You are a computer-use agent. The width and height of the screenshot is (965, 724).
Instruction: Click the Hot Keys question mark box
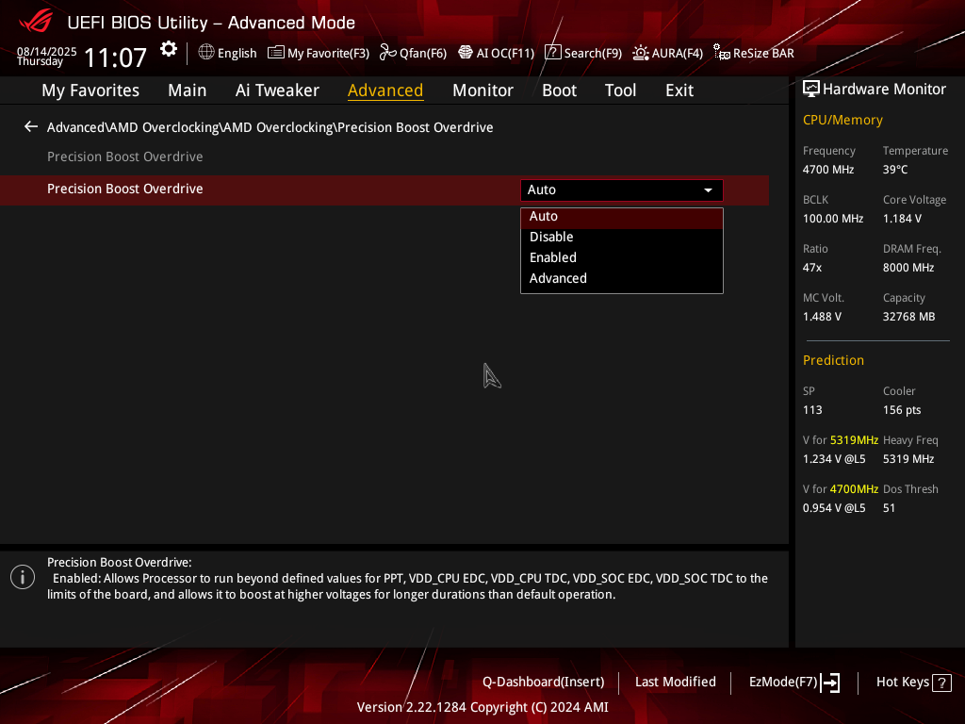[x=941, y=683]
